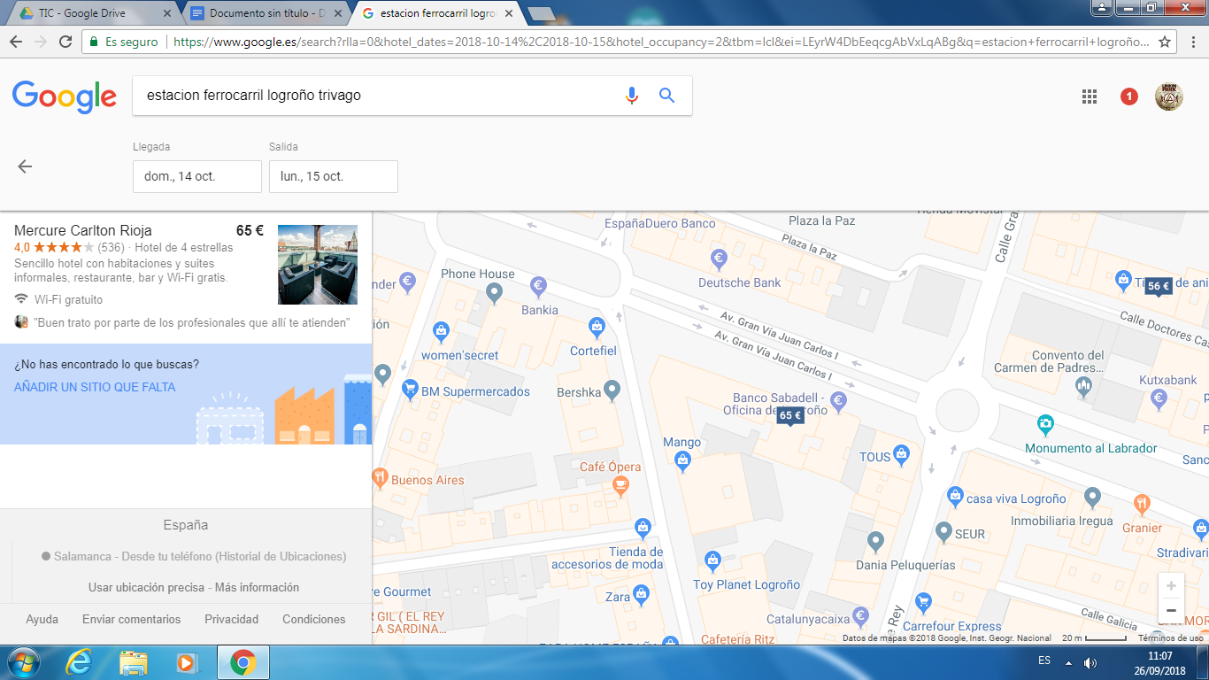Viewport: 1209px width, 680px height.
Task: Bookmark this page with the star
Action: 1165,42
